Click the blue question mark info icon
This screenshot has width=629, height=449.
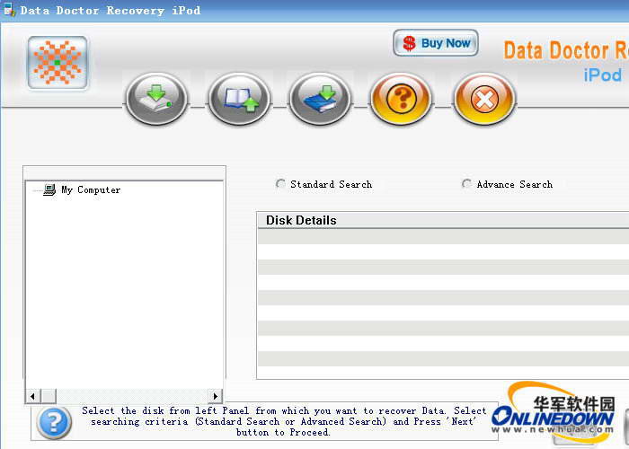click(x=54, y=422)
